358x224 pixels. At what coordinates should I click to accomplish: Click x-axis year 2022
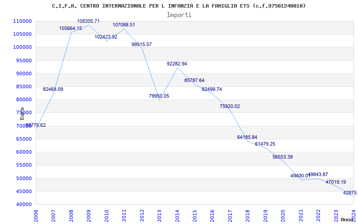[x=318, y=216]
